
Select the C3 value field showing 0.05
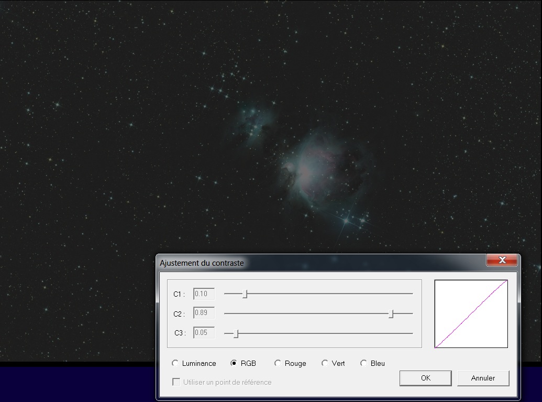(204, 333)
